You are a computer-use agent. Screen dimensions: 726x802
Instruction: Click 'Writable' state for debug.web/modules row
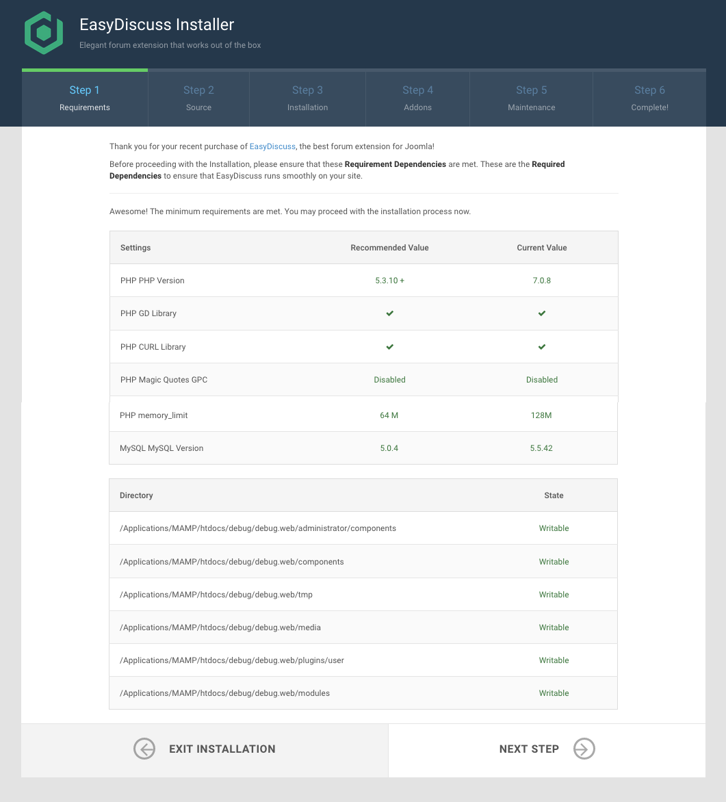click(554, 693)
